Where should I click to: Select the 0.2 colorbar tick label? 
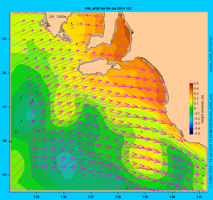coord(196,98)
